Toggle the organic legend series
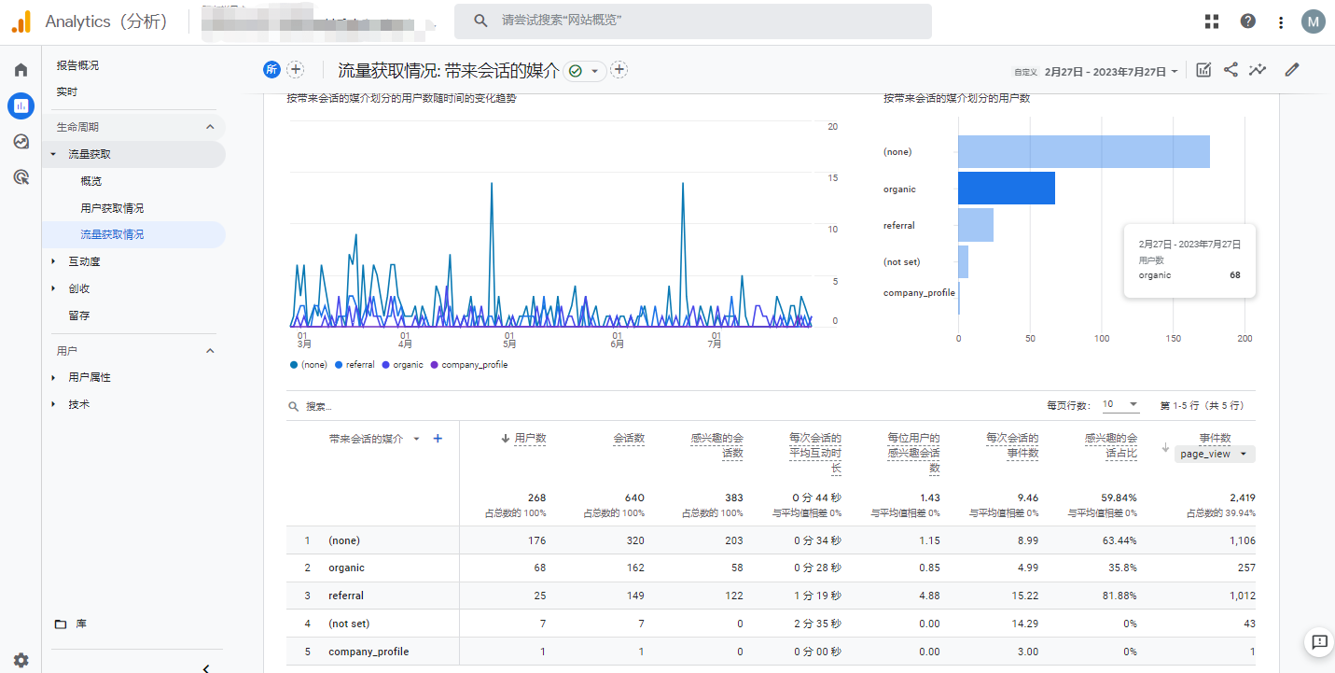The height and width of the screenshot is (673, 1335). (402, 365)
